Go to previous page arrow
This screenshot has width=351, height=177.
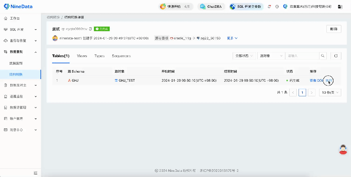tap(293, 92)
